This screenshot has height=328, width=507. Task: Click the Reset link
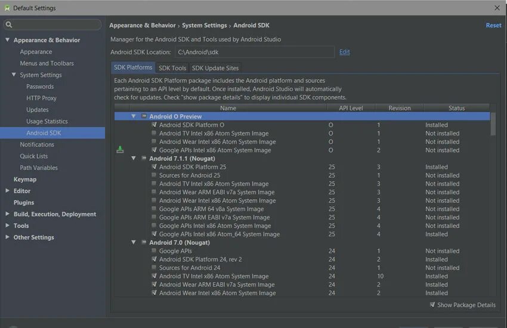(493, 25)
